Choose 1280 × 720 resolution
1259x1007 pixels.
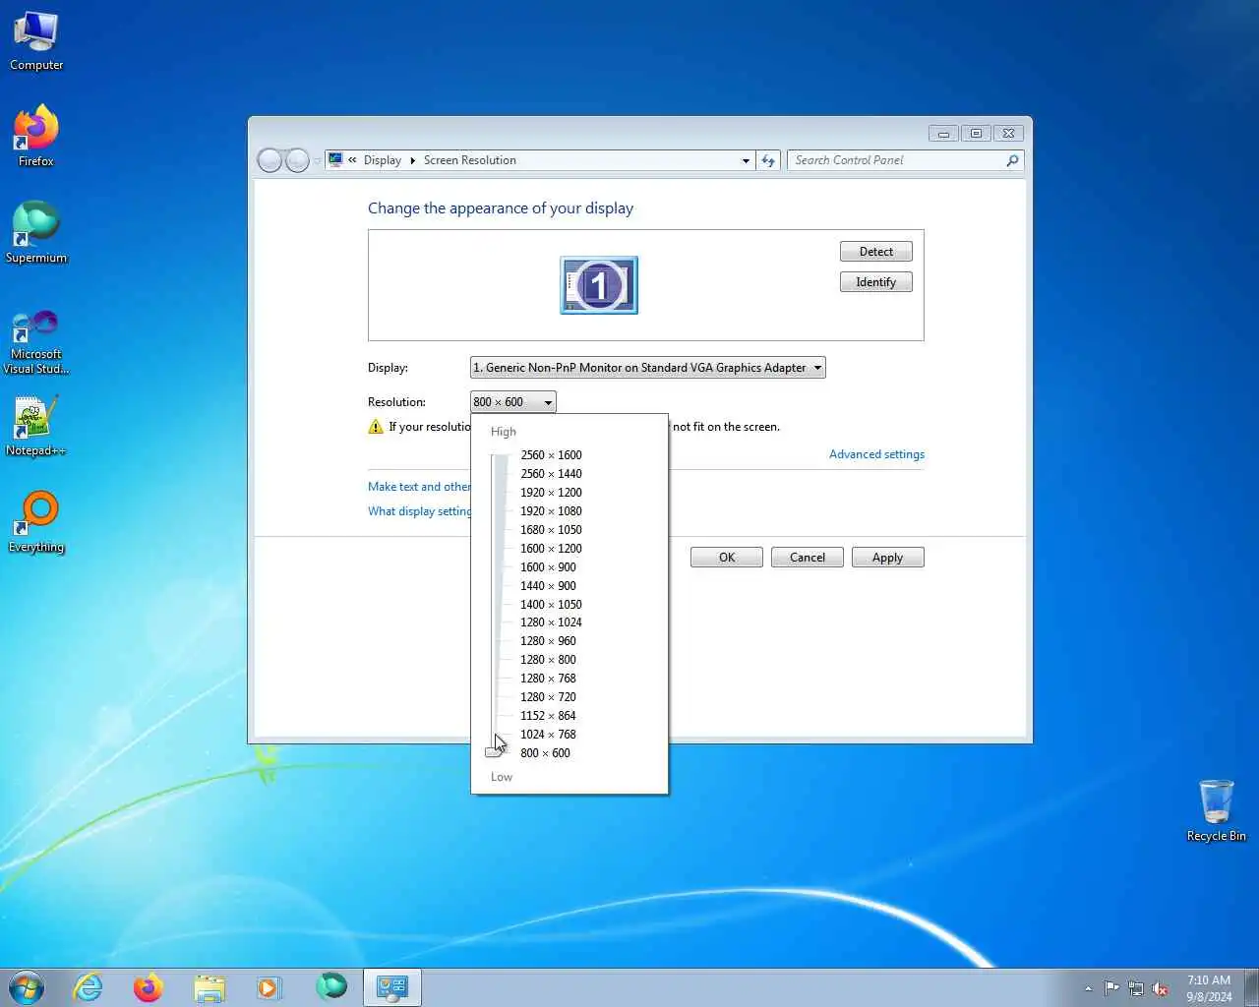pos(548,697)
